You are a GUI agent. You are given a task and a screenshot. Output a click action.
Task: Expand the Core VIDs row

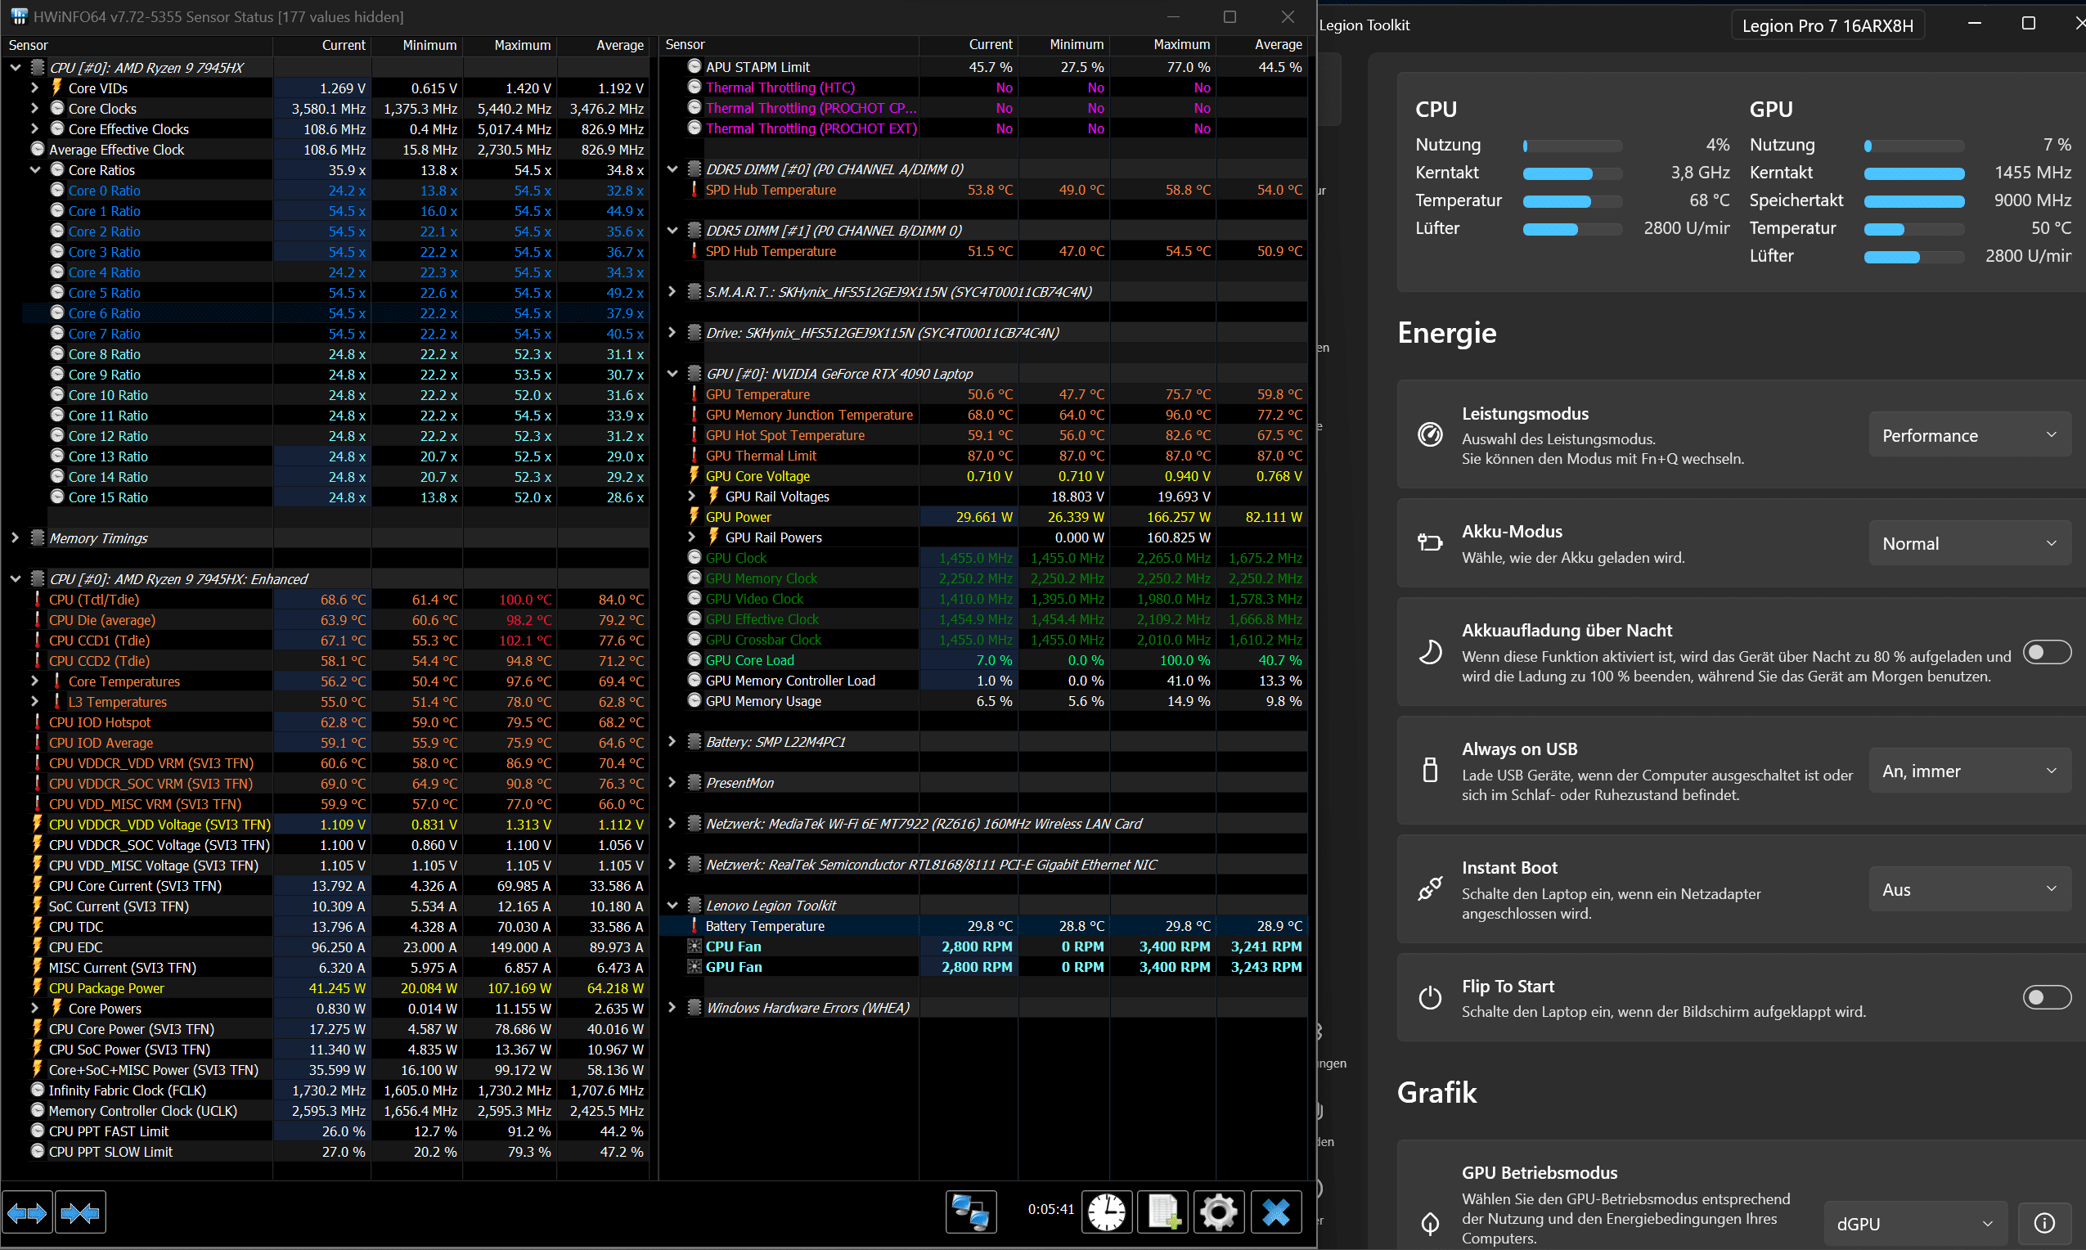34,88
